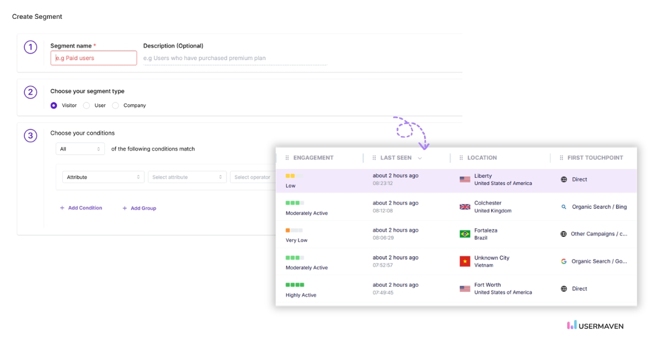The height and width of the screenshot is (340, 649).
Task: Click the globe icon next to Direct
Action: (x=563, y=178)
